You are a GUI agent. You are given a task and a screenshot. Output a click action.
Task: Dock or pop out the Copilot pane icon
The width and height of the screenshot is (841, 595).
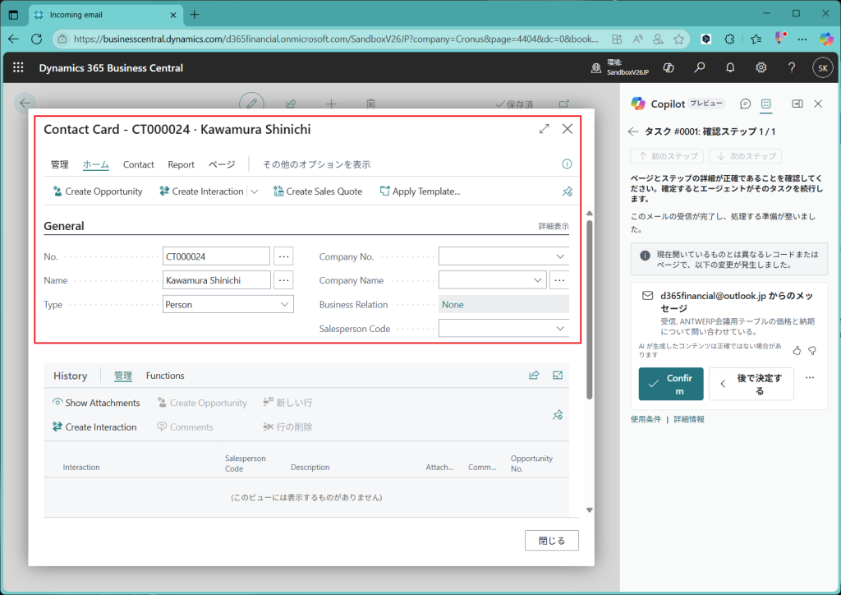(x=797, y=104)
